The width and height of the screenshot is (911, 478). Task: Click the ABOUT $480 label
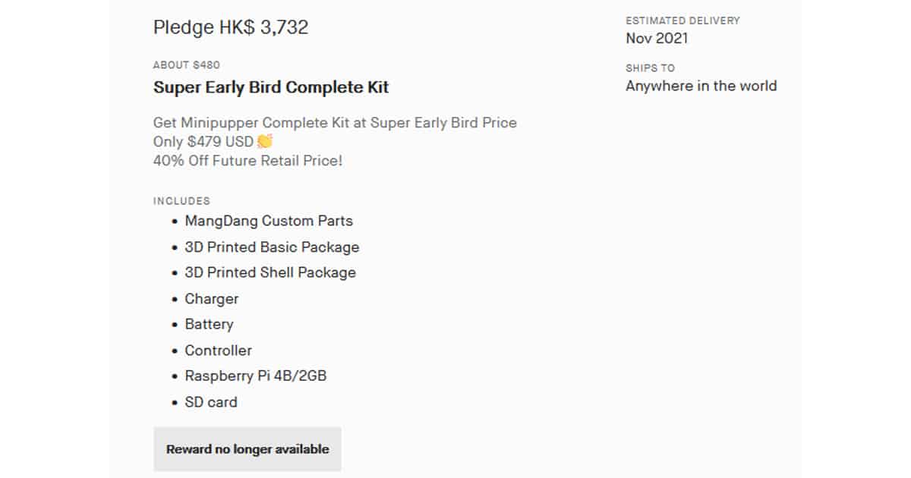tap(187, 65)
